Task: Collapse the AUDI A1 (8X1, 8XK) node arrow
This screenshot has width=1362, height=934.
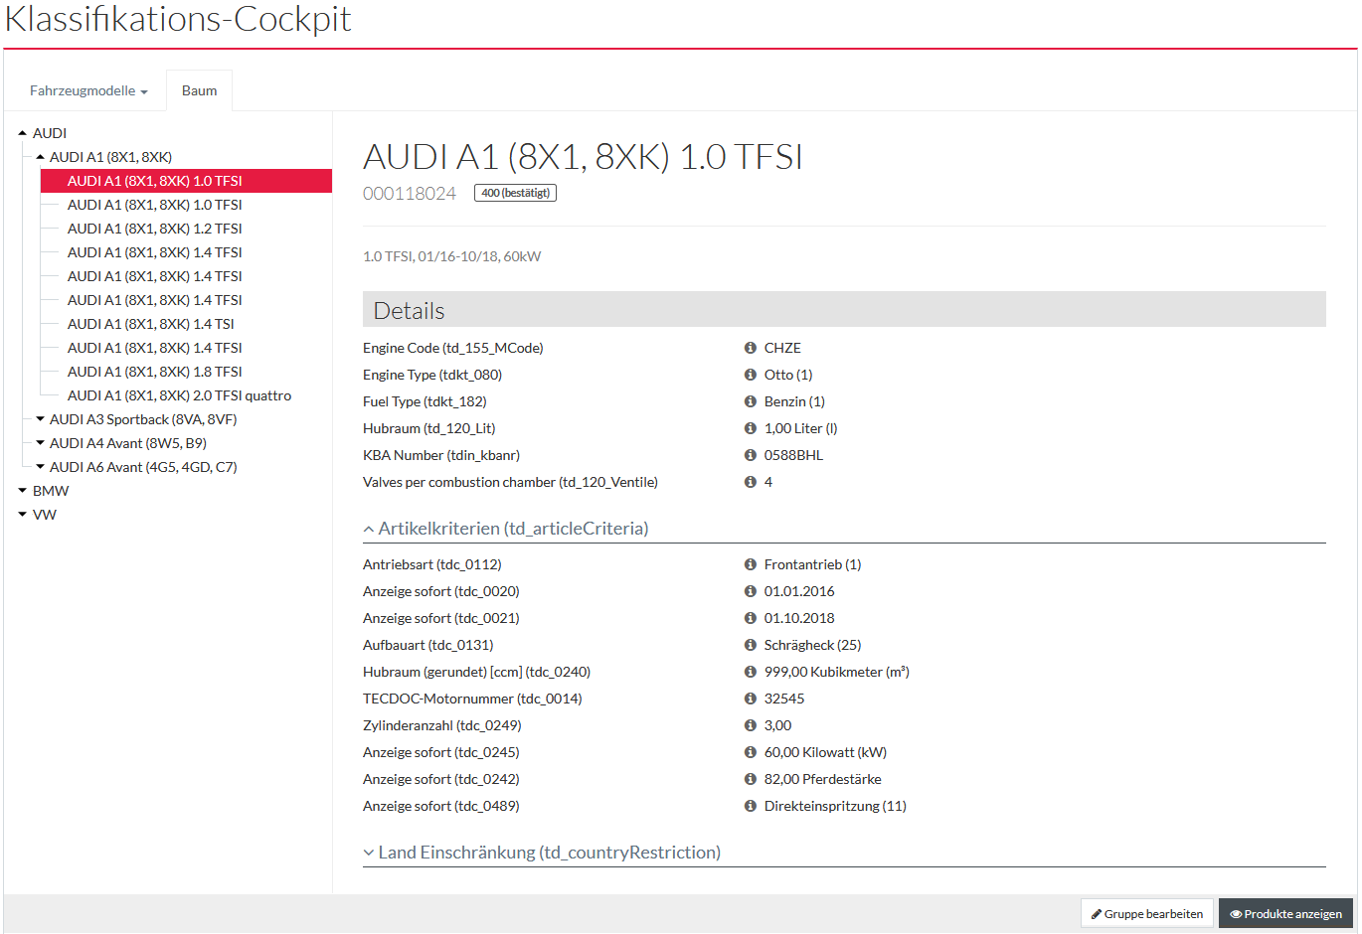Action: [x=41, y=157]
